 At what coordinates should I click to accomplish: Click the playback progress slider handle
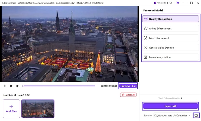click(x=23, y=86)
